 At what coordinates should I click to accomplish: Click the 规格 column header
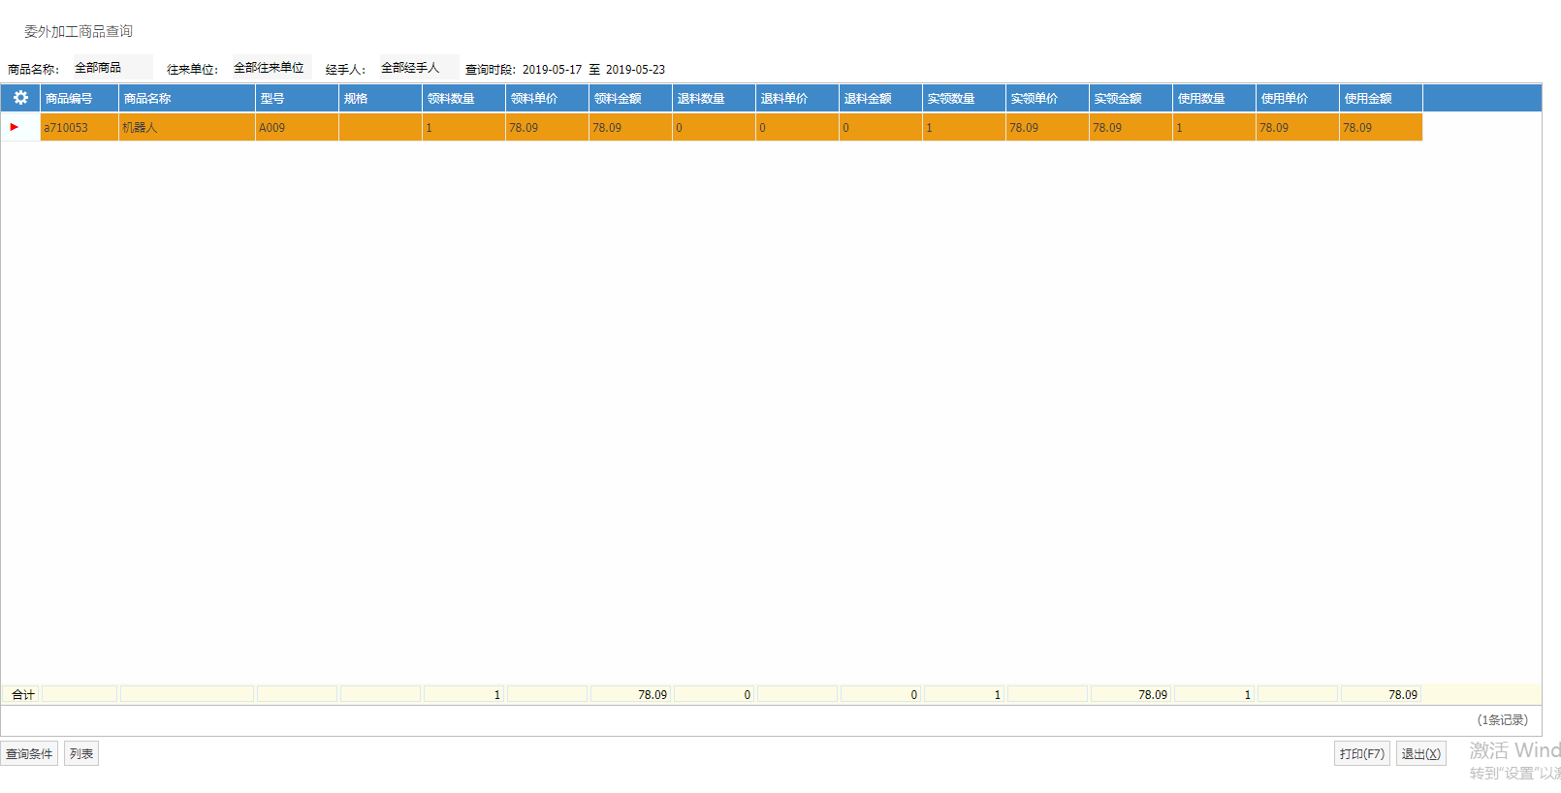coord(380,98)
